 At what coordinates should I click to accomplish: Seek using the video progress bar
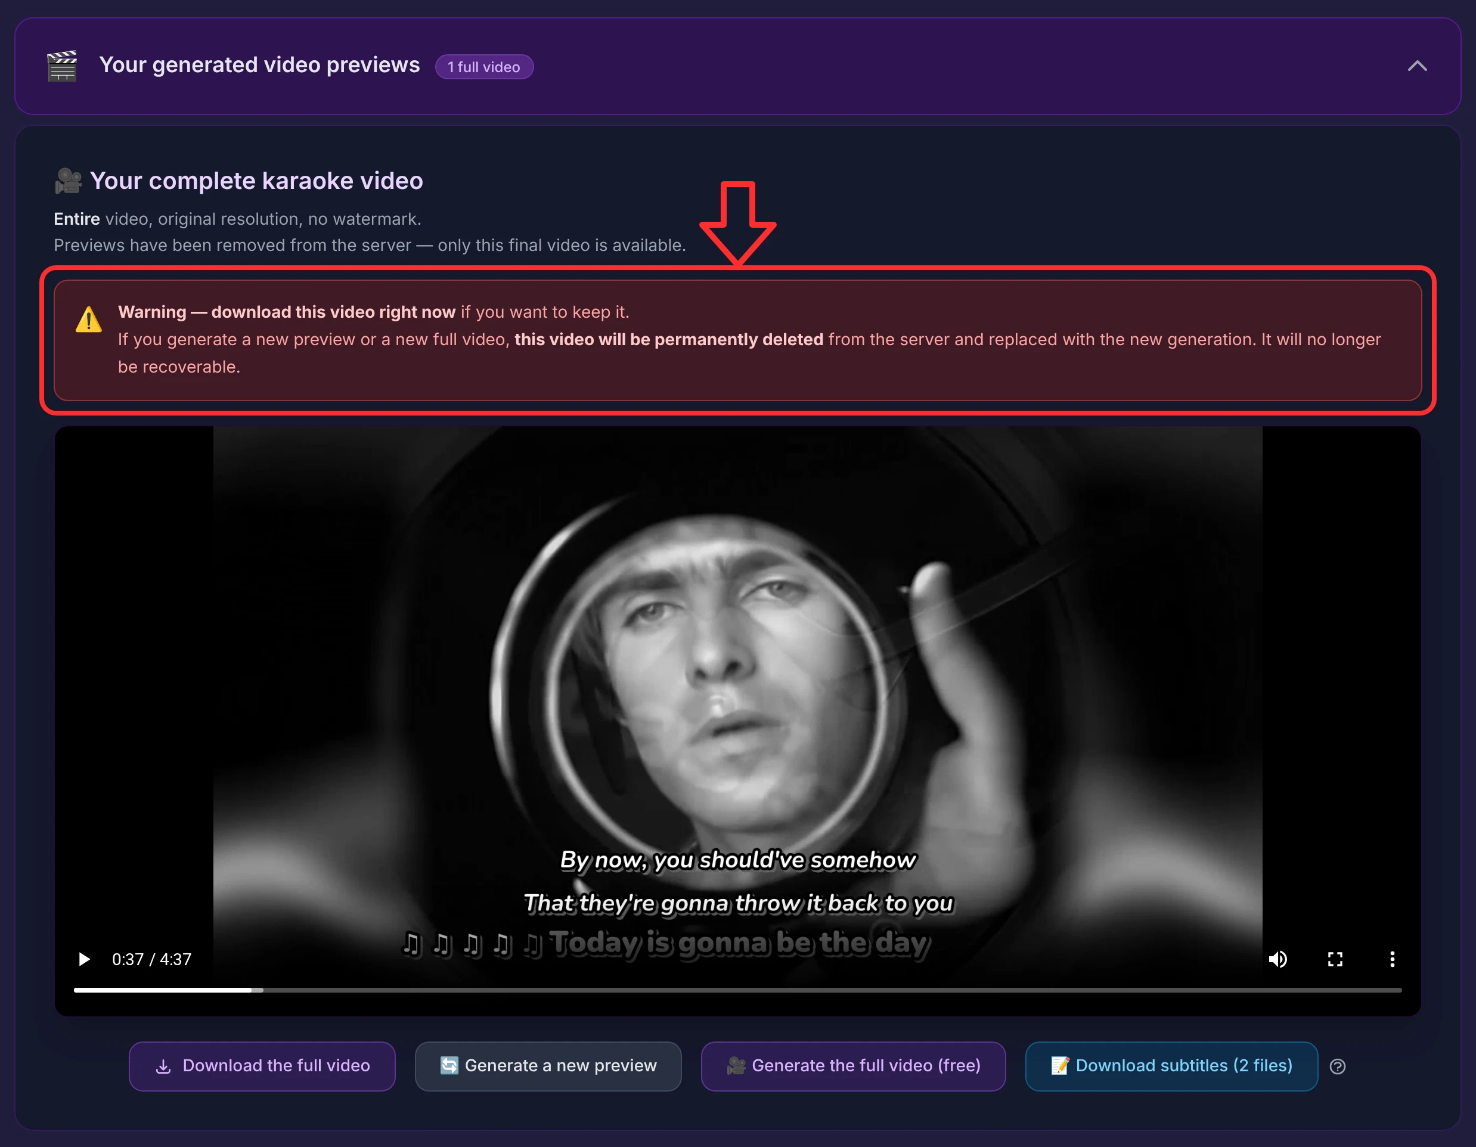tap(737, 990)
